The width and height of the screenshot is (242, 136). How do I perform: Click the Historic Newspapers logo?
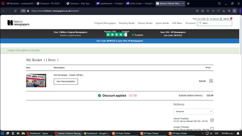(19, 23)
